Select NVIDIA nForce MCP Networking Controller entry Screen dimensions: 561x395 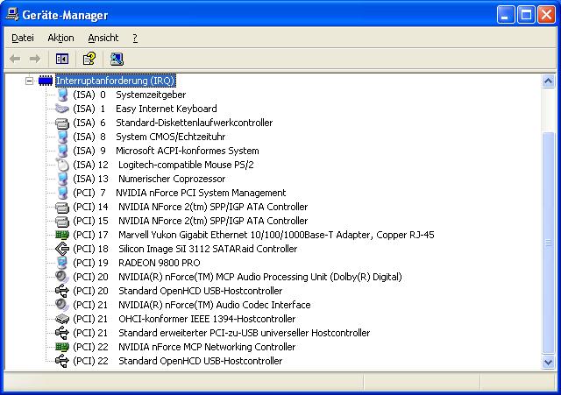(184, 347)
